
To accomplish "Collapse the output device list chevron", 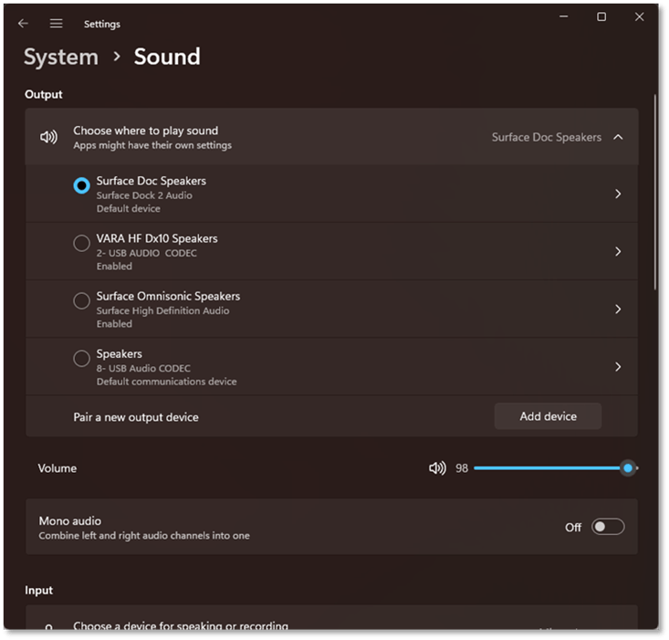I will (618, 137).
